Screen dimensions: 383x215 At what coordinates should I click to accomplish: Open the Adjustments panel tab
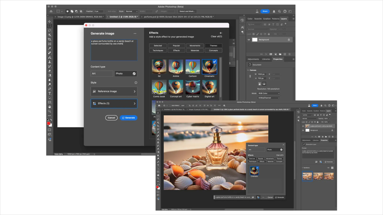[x=253, y=59]
